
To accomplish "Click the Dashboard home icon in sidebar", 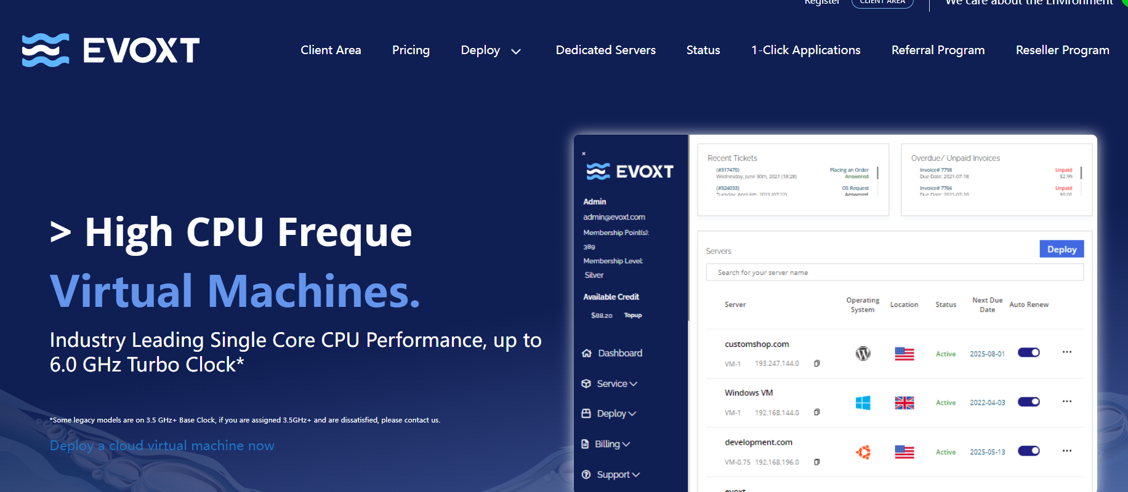I will click(x=587, y=353).
